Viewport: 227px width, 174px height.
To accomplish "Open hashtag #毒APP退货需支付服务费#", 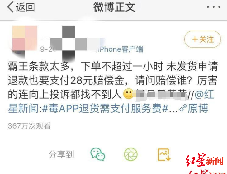I will pos(105,108).
